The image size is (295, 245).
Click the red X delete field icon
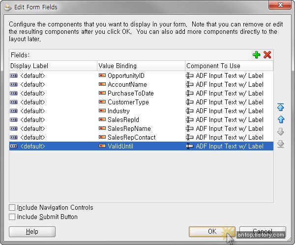coord(267,55)
